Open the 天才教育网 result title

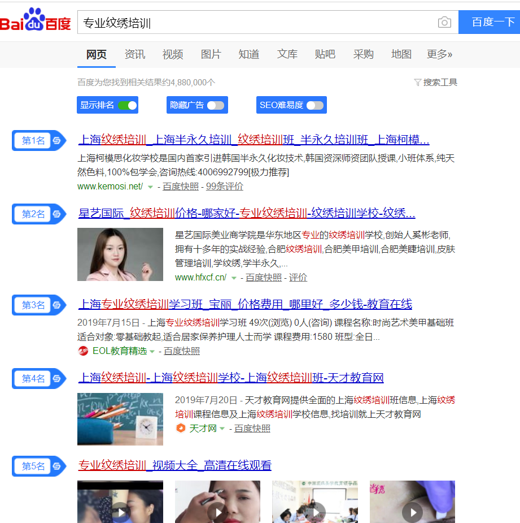pos(231,378)
